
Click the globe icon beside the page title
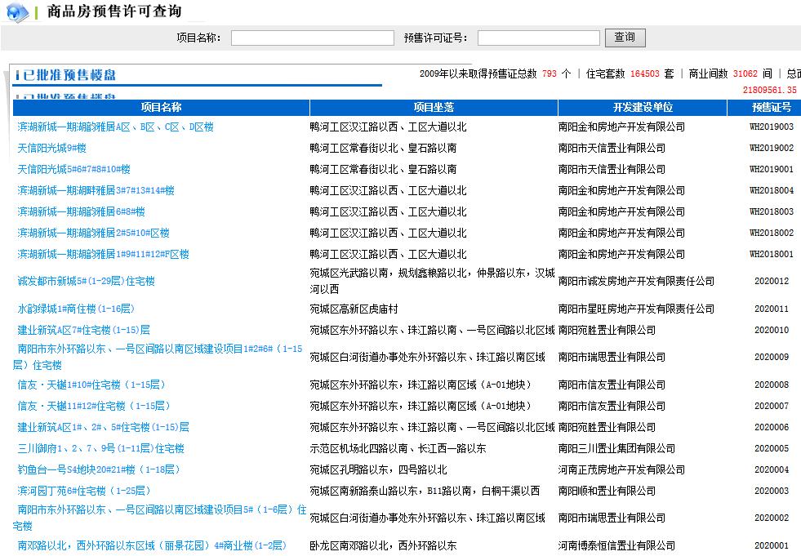(x=17, y=12)
